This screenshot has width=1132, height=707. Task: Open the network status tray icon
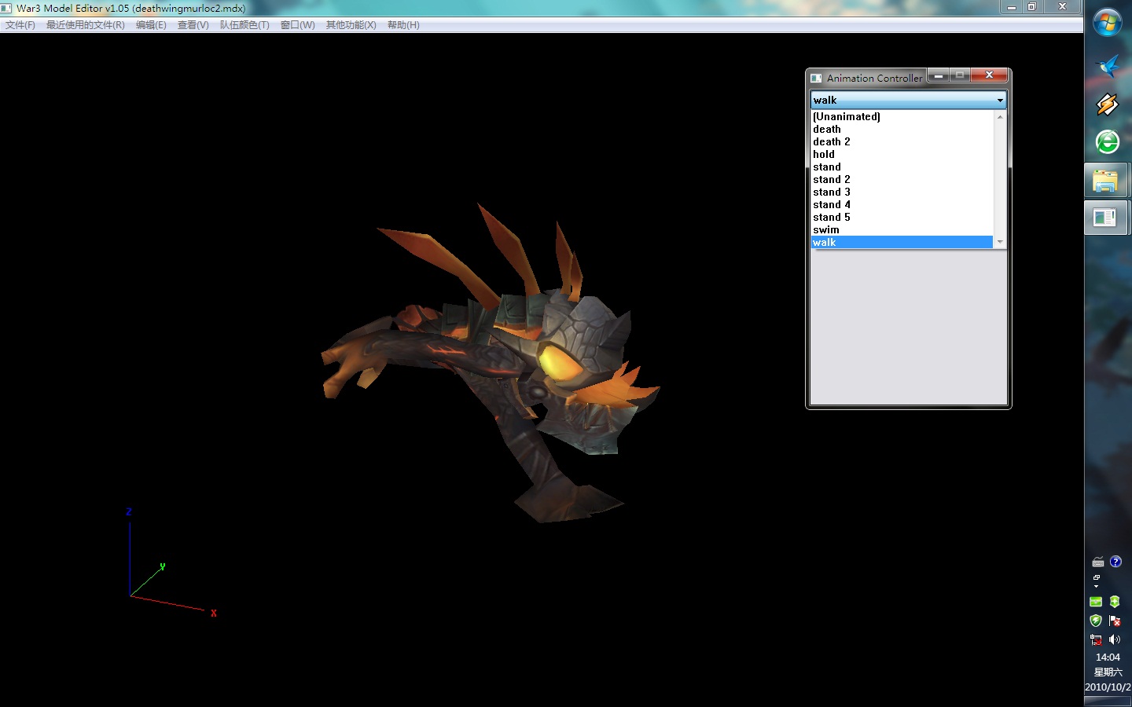1096,639
